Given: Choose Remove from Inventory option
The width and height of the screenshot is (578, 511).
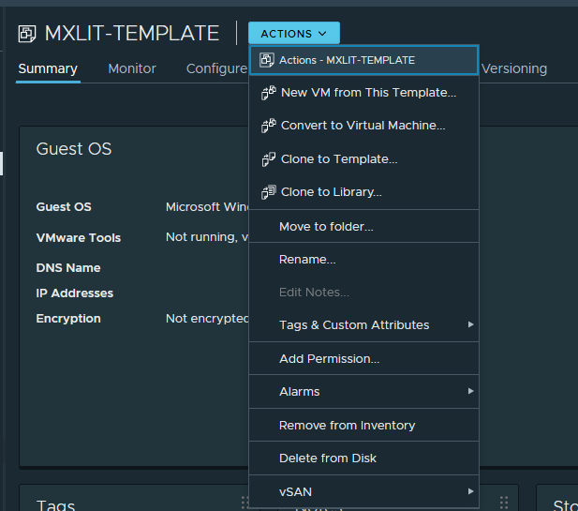Looking at the screenshot, I should click(x=347, y=425).
